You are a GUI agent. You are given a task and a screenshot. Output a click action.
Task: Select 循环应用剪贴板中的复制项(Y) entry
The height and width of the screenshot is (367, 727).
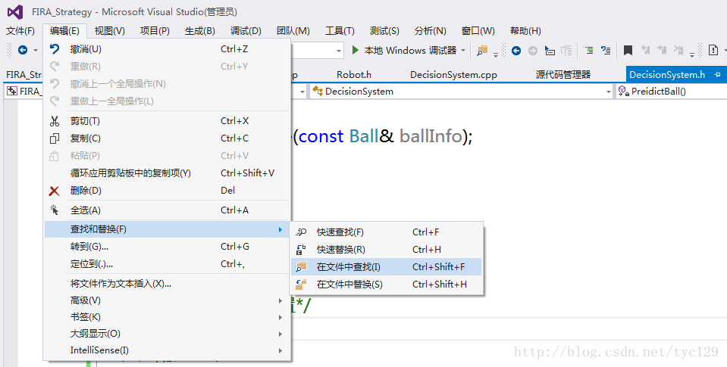point(167,173)
